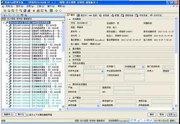Click the magnifier icon in tree toolbar
The width and height of the screenshot is (180, 124).
[26, 15]
